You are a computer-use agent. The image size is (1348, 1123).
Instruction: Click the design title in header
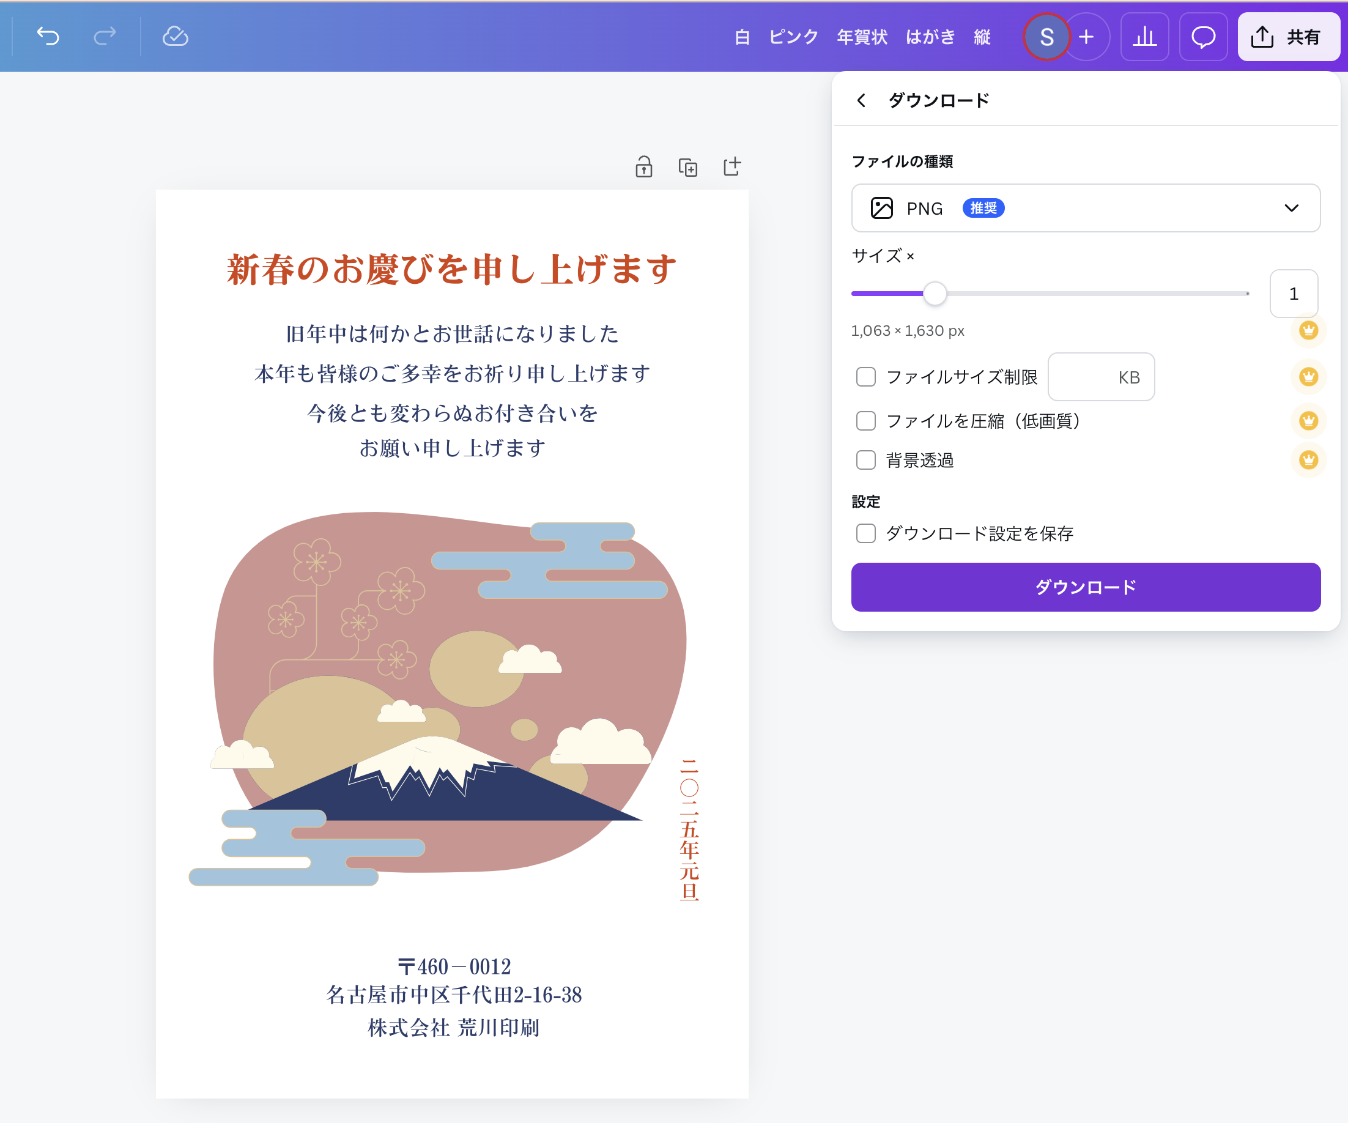[x=862, y=37]
